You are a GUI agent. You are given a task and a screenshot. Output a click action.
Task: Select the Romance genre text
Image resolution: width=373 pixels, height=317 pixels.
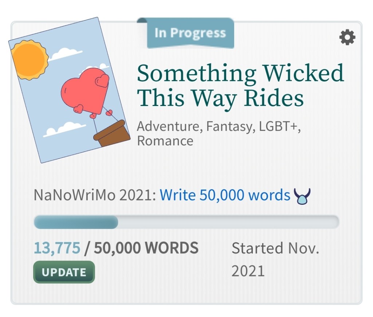pos(165,141)
